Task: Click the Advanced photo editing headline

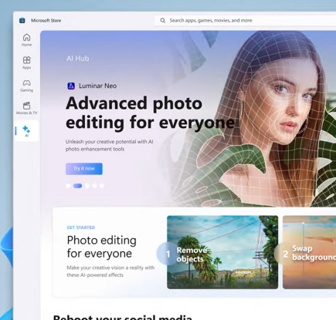Action: coord(150,113)
